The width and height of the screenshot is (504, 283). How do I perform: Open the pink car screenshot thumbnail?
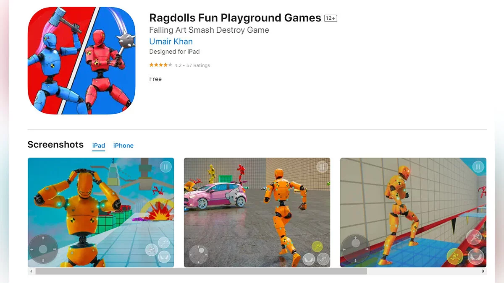257,213
